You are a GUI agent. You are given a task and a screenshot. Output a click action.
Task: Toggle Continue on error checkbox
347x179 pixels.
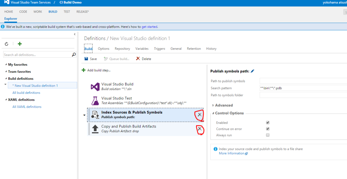[x=268, y=129]
